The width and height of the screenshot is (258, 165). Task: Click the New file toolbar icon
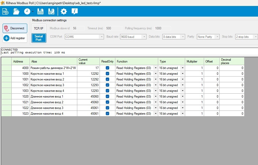[x=5, y=11]
